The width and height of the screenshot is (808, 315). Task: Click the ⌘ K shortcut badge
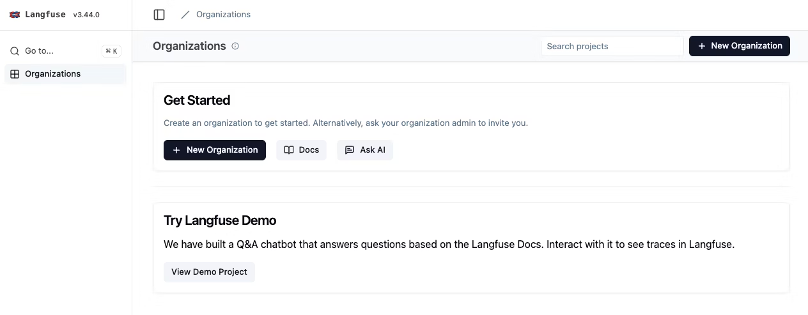[x=112, y=51]
